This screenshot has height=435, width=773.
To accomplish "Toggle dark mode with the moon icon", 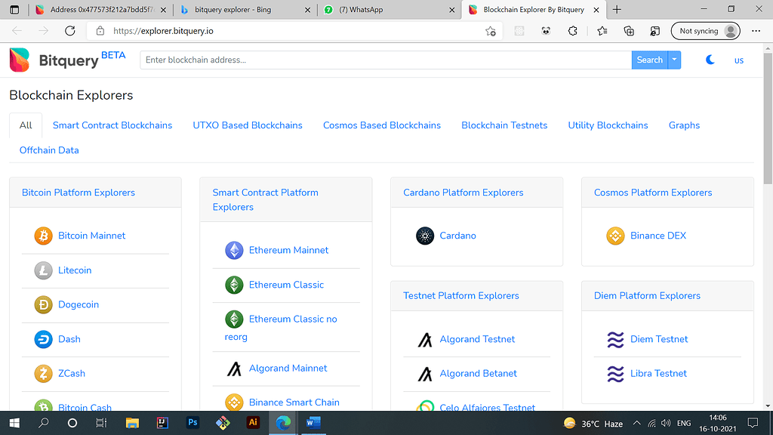I will (x=710, y=60).
